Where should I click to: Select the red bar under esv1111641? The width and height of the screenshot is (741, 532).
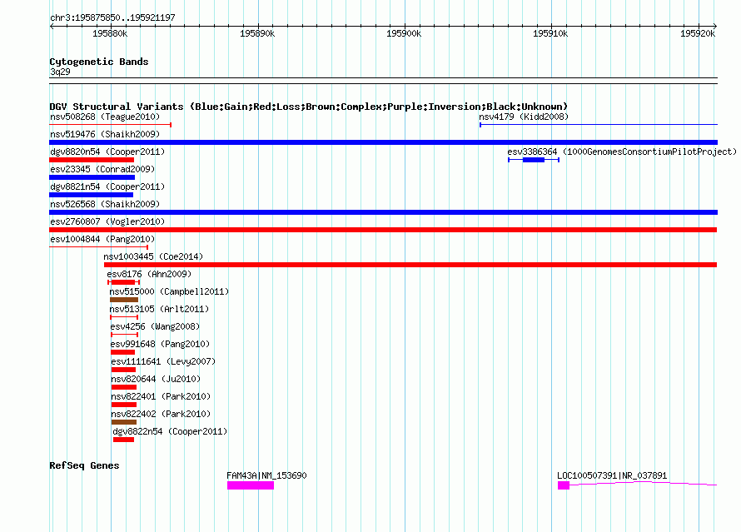click(x=123, y=370)
